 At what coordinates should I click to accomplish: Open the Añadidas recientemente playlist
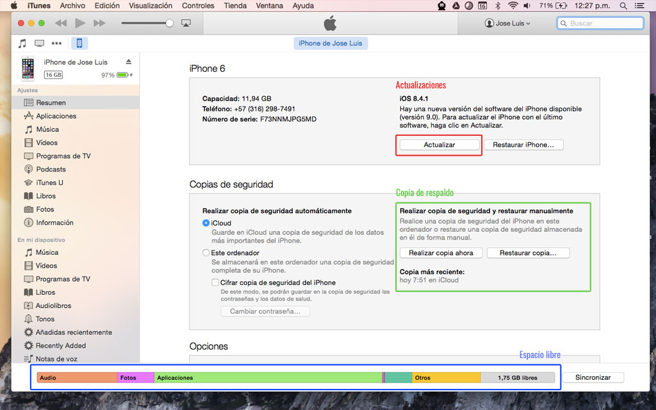(x=76, y=332)
